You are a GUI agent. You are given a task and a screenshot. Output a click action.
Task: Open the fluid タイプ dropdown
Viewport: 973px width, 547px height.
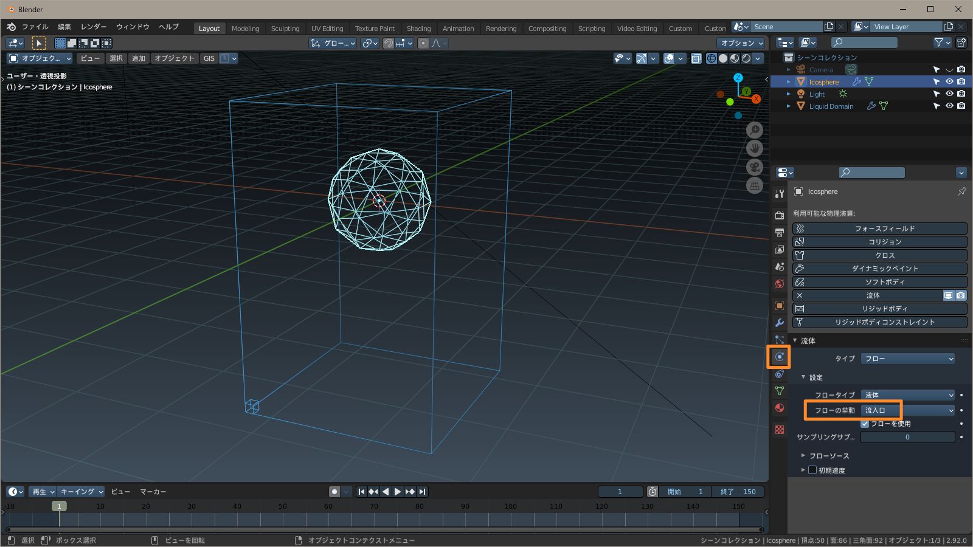click(x=908, y=359)
